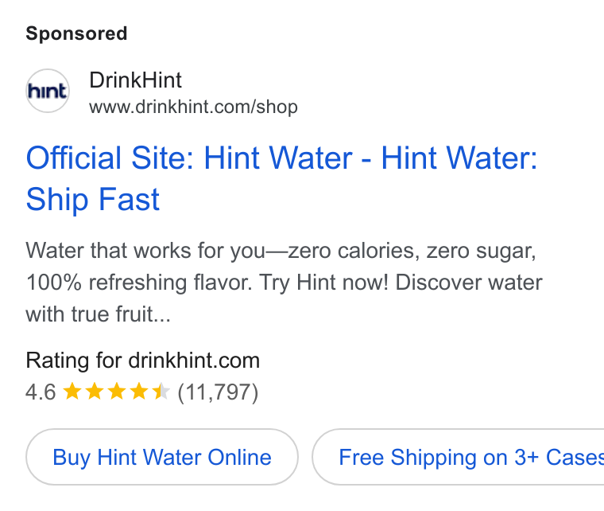Visit the www.drinkhint.com/shop URL
Image resolution: width=604 pixels, height=511 pixels.
click(193, 107)
